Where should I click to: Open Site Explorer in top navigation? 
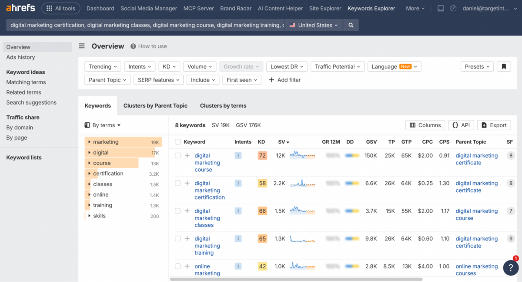pos(325,8)
